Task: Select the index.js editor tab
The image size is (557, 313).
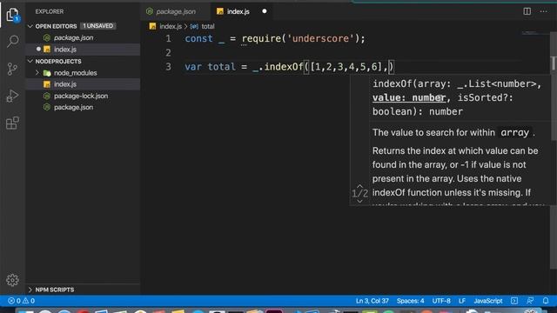Action: coord(238,11)
